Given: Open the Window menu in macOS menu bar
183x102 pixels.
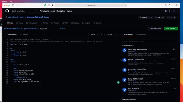Looking at the screenshot, I should click(5, 1).
